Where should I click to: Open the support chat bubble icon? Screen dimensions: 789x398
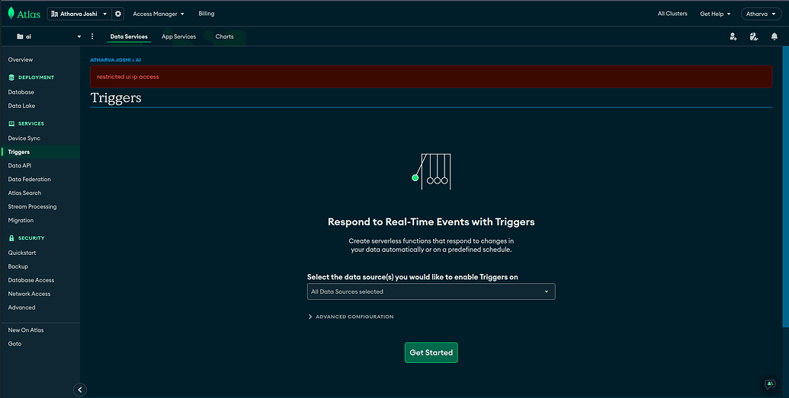[771, 384]
